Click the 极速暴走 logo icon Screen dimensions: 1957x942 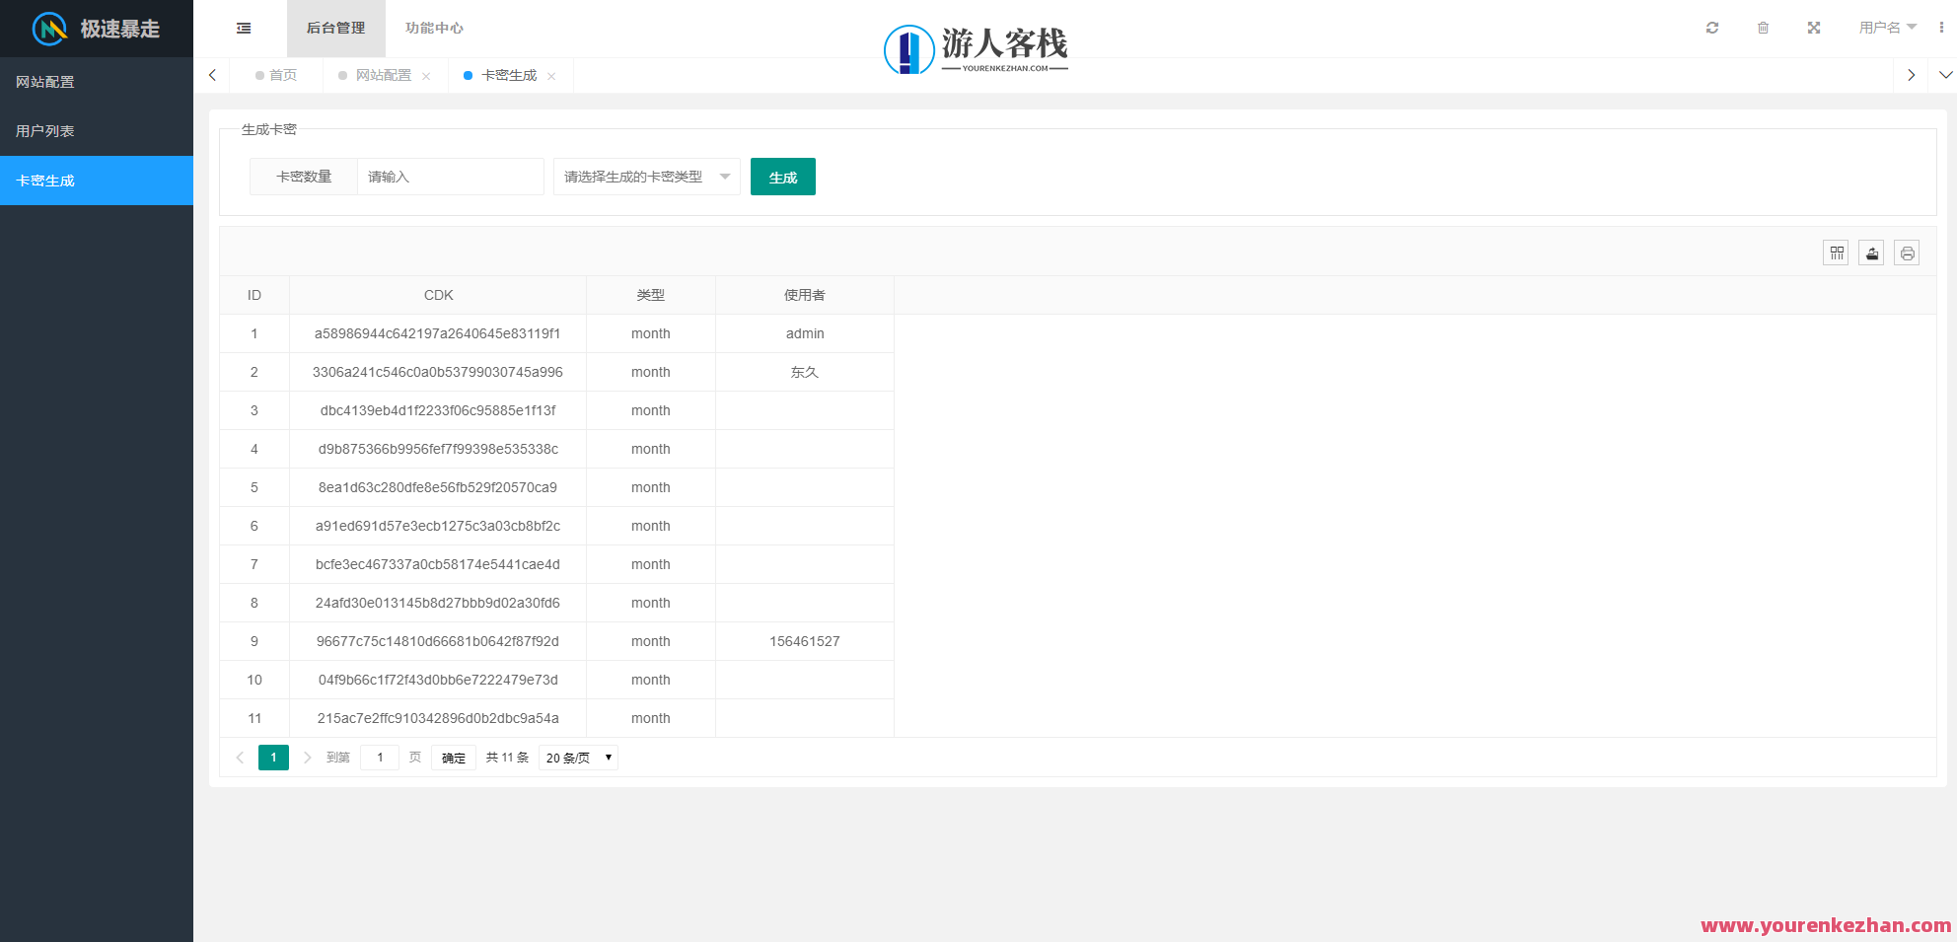click(46, 29)
